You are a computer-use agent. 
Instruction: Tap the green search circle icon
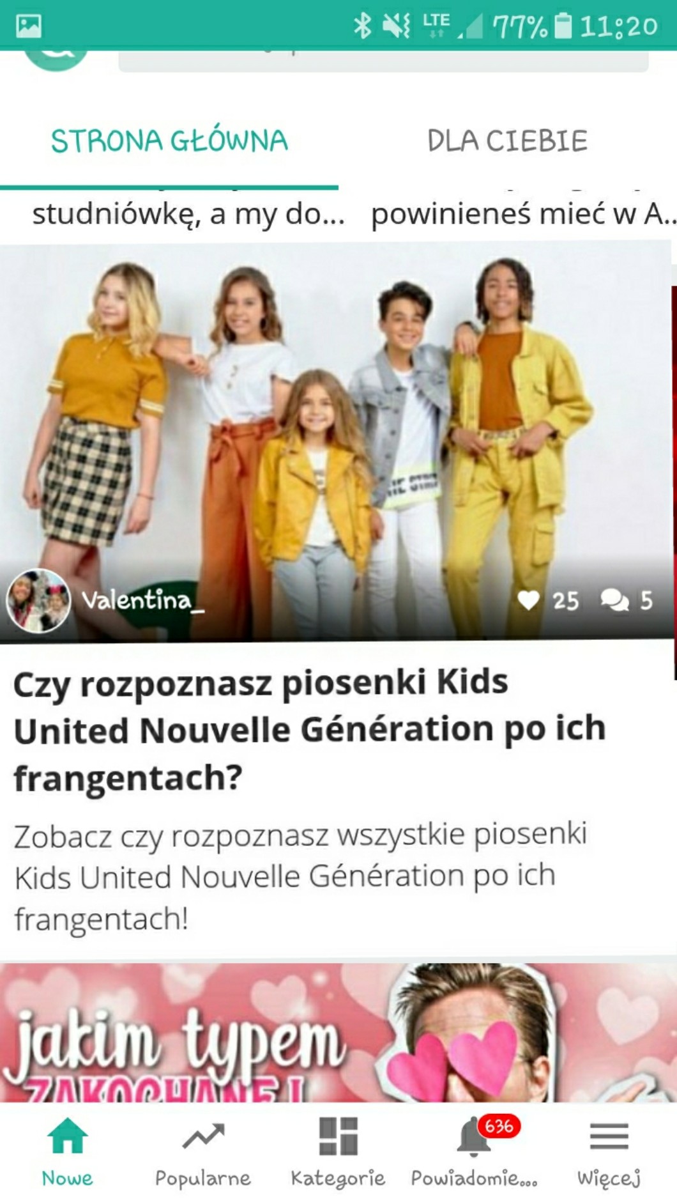point(56,60)
